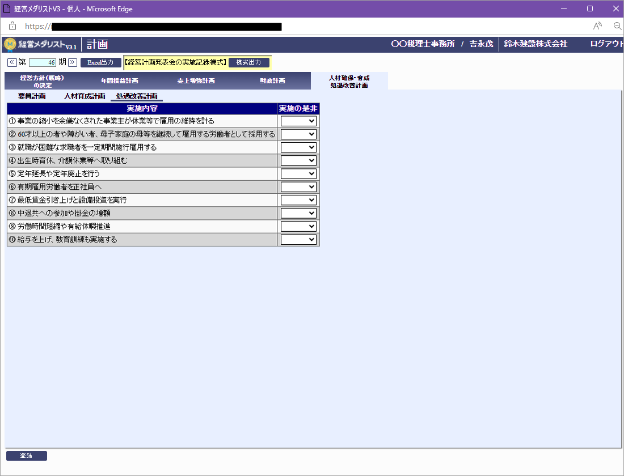Viewport: 624px width, 476px height.
Task: Click the Read Aloud icon in address bar
Action: 597,26
